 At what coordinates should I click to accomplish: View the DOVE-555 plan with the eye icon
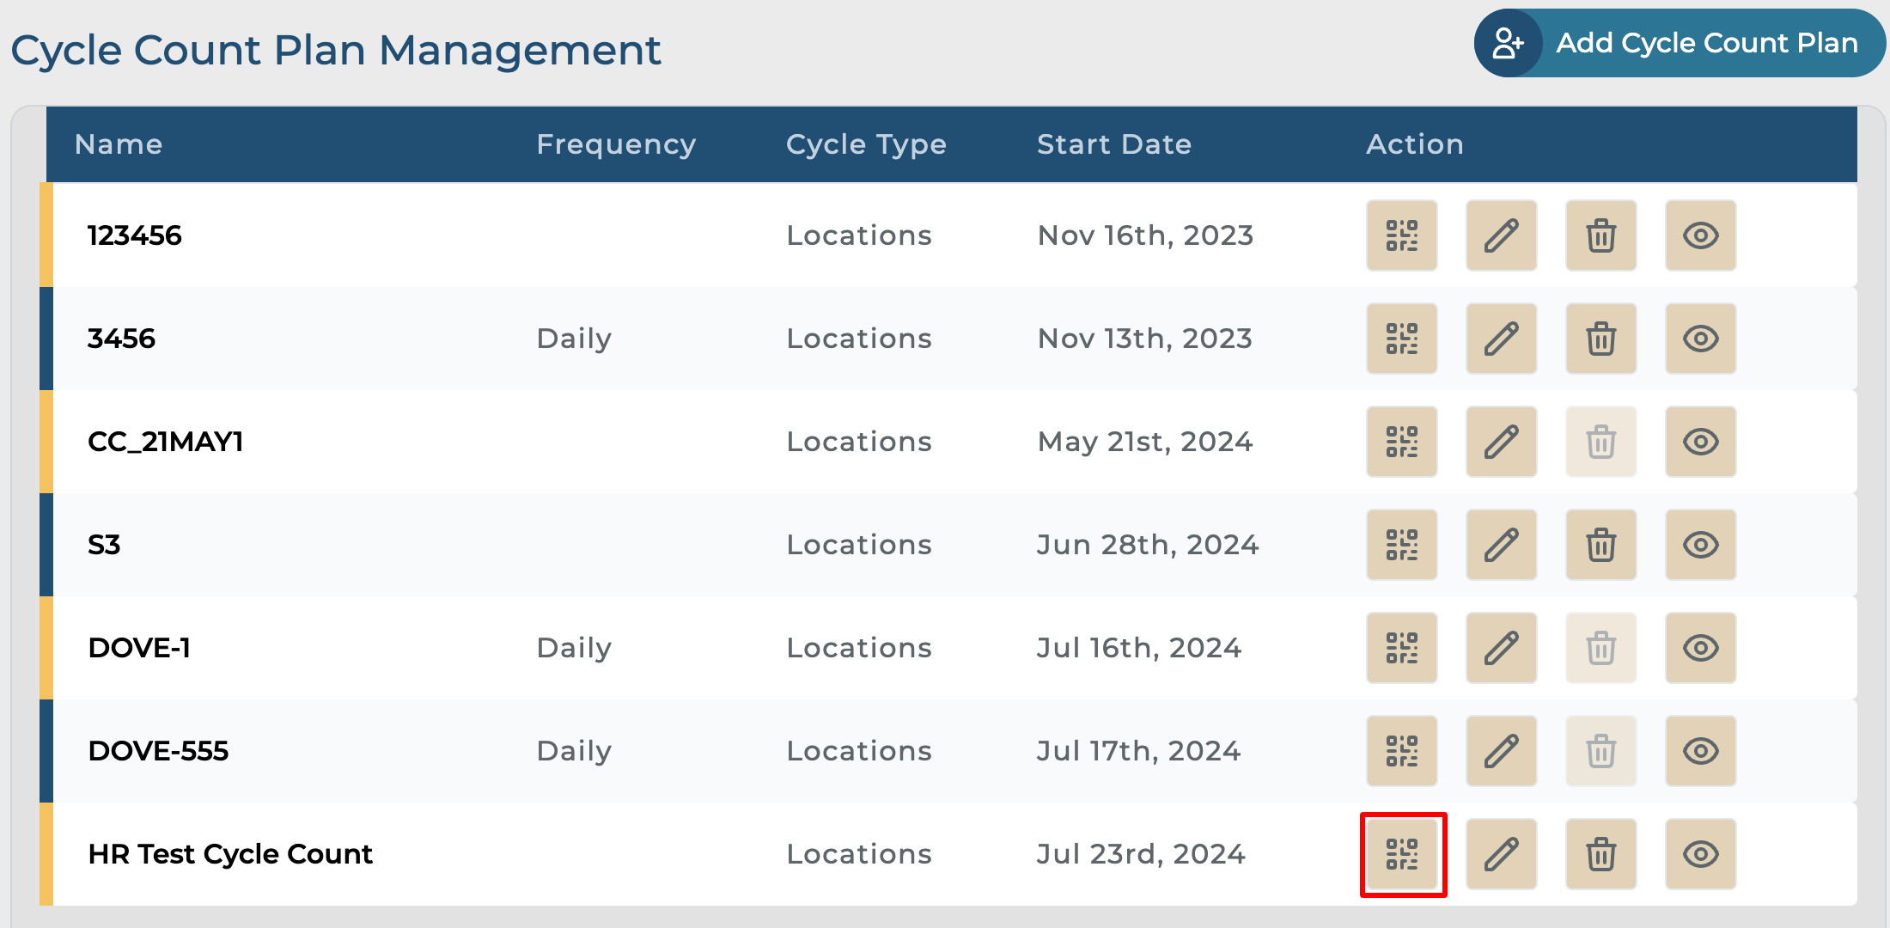tap(1700, 751)
